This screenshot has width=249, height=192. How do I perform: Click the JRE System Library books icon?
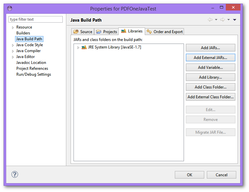(84, 47)
